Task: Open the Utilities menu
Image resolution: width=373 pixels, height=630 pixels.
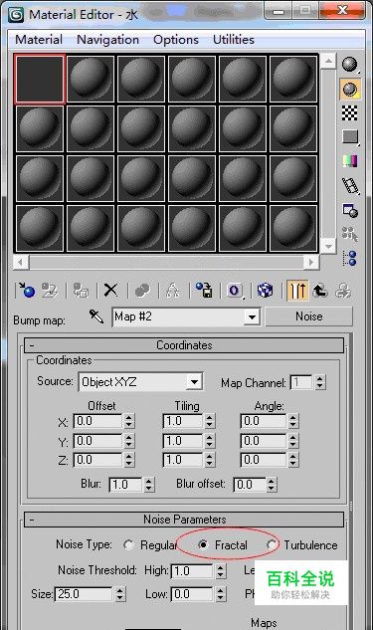Action: [x=234, y=40]
